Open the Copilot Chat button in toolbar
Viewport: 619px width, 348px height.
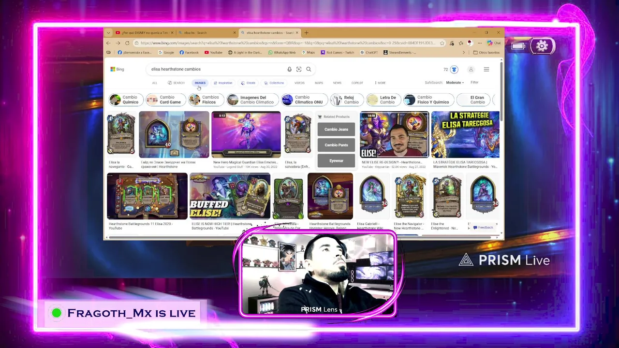point(494,43)
